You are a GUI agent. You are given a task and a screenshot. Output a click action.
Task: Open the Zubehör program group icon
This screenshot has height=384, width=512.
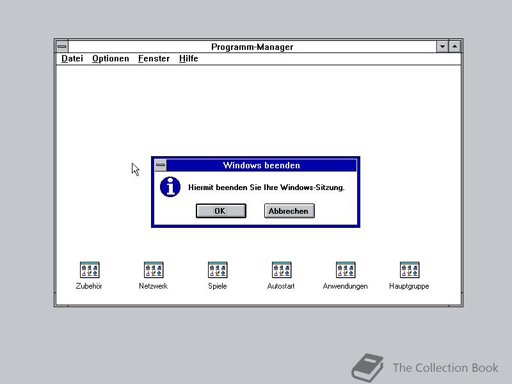[x=90, y=270]
